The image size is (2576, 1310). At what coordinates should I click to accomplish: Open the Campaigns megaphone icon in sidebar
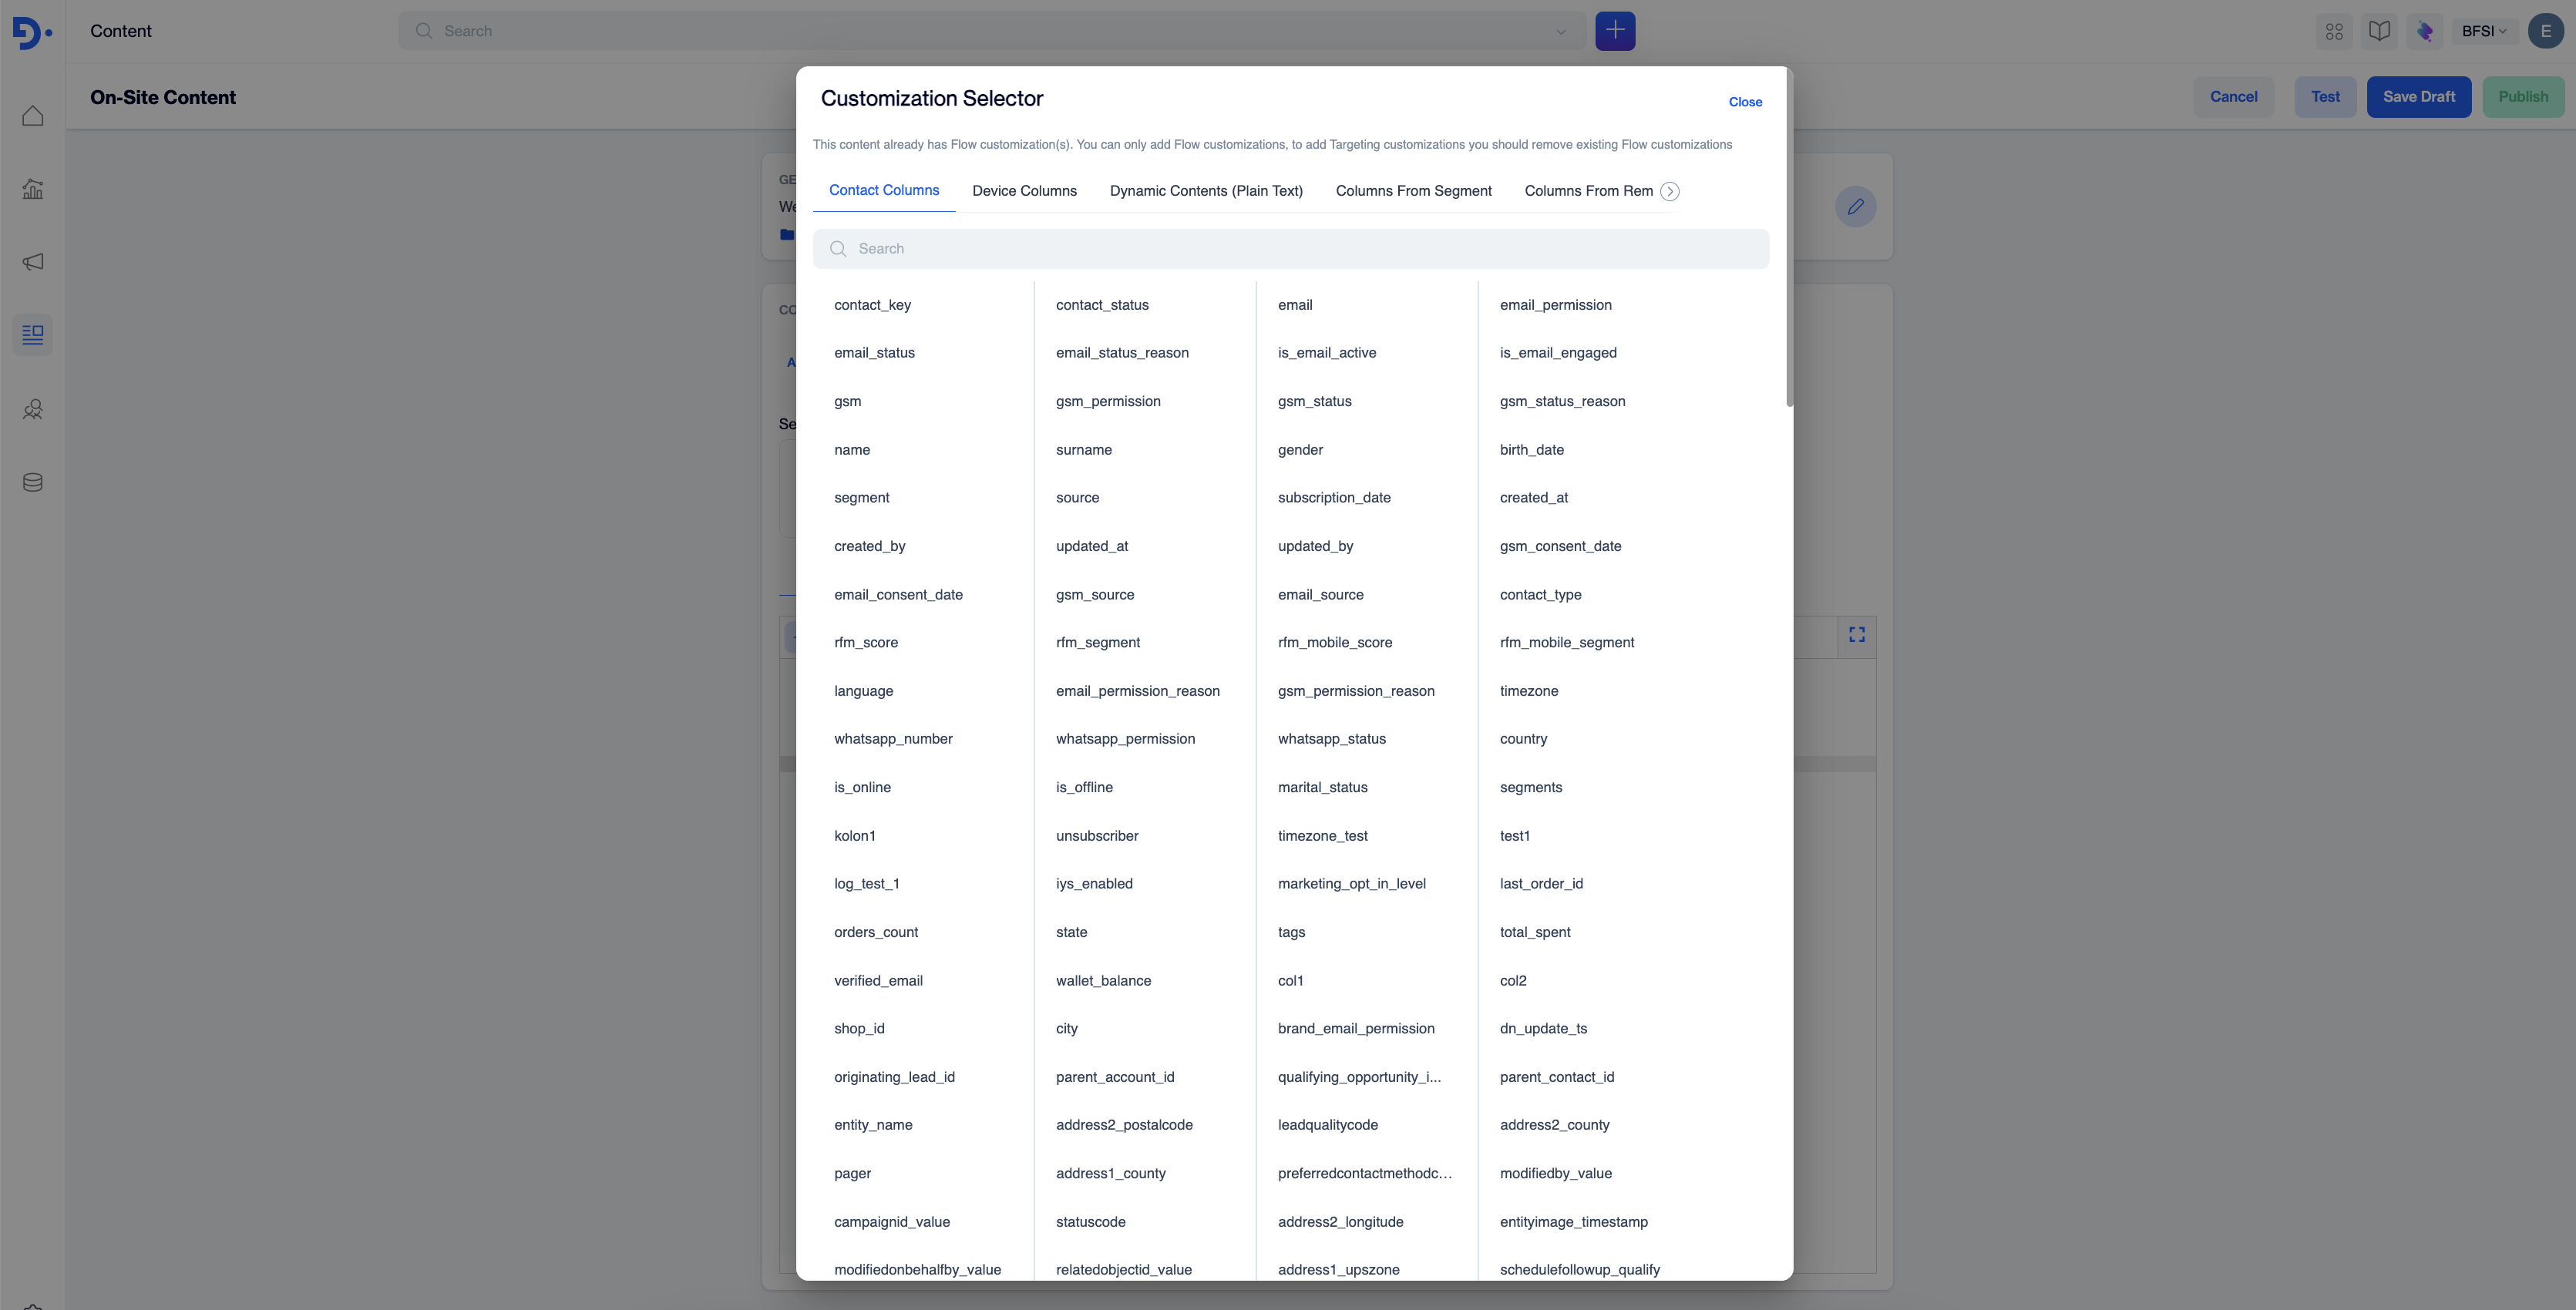pyautogui.click(x=33, y=262)
